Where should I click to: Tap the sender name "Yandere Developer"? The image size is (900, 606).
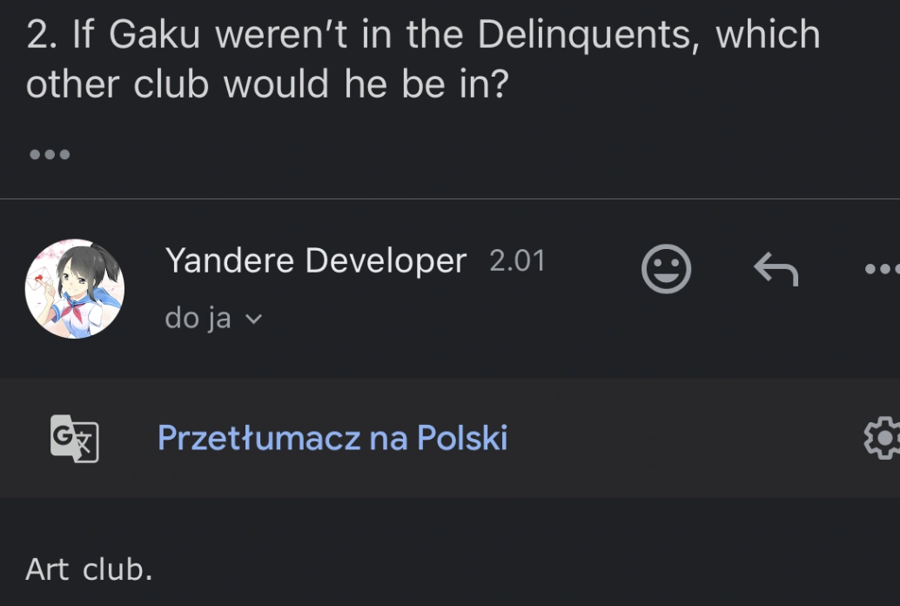pos(315,260)
